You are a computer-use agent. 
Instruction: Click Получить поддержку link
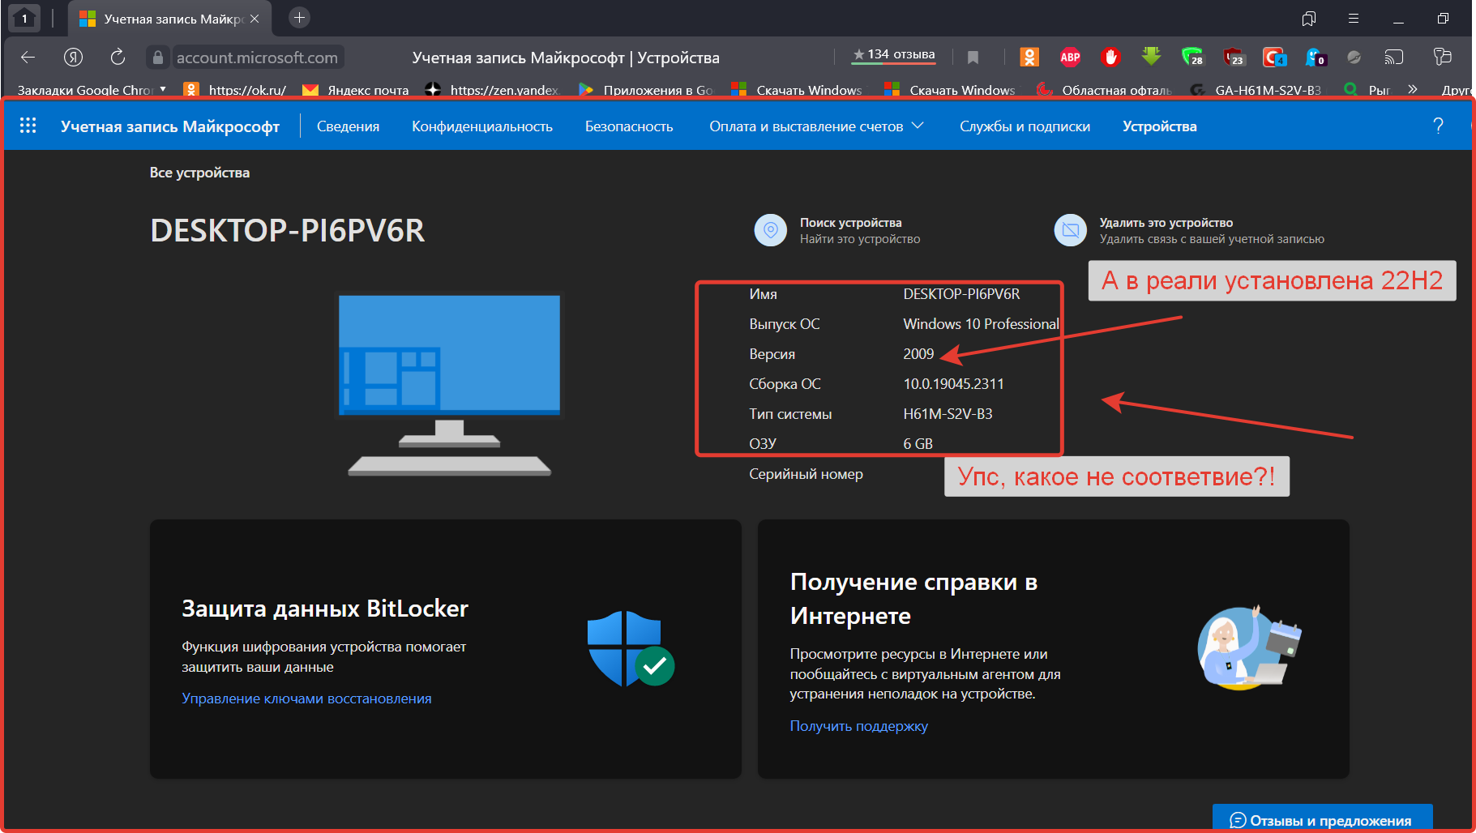click(x=858, y=726)
